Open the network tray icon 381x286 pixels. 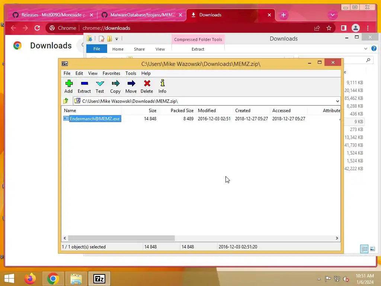click(x=337, y=279)
